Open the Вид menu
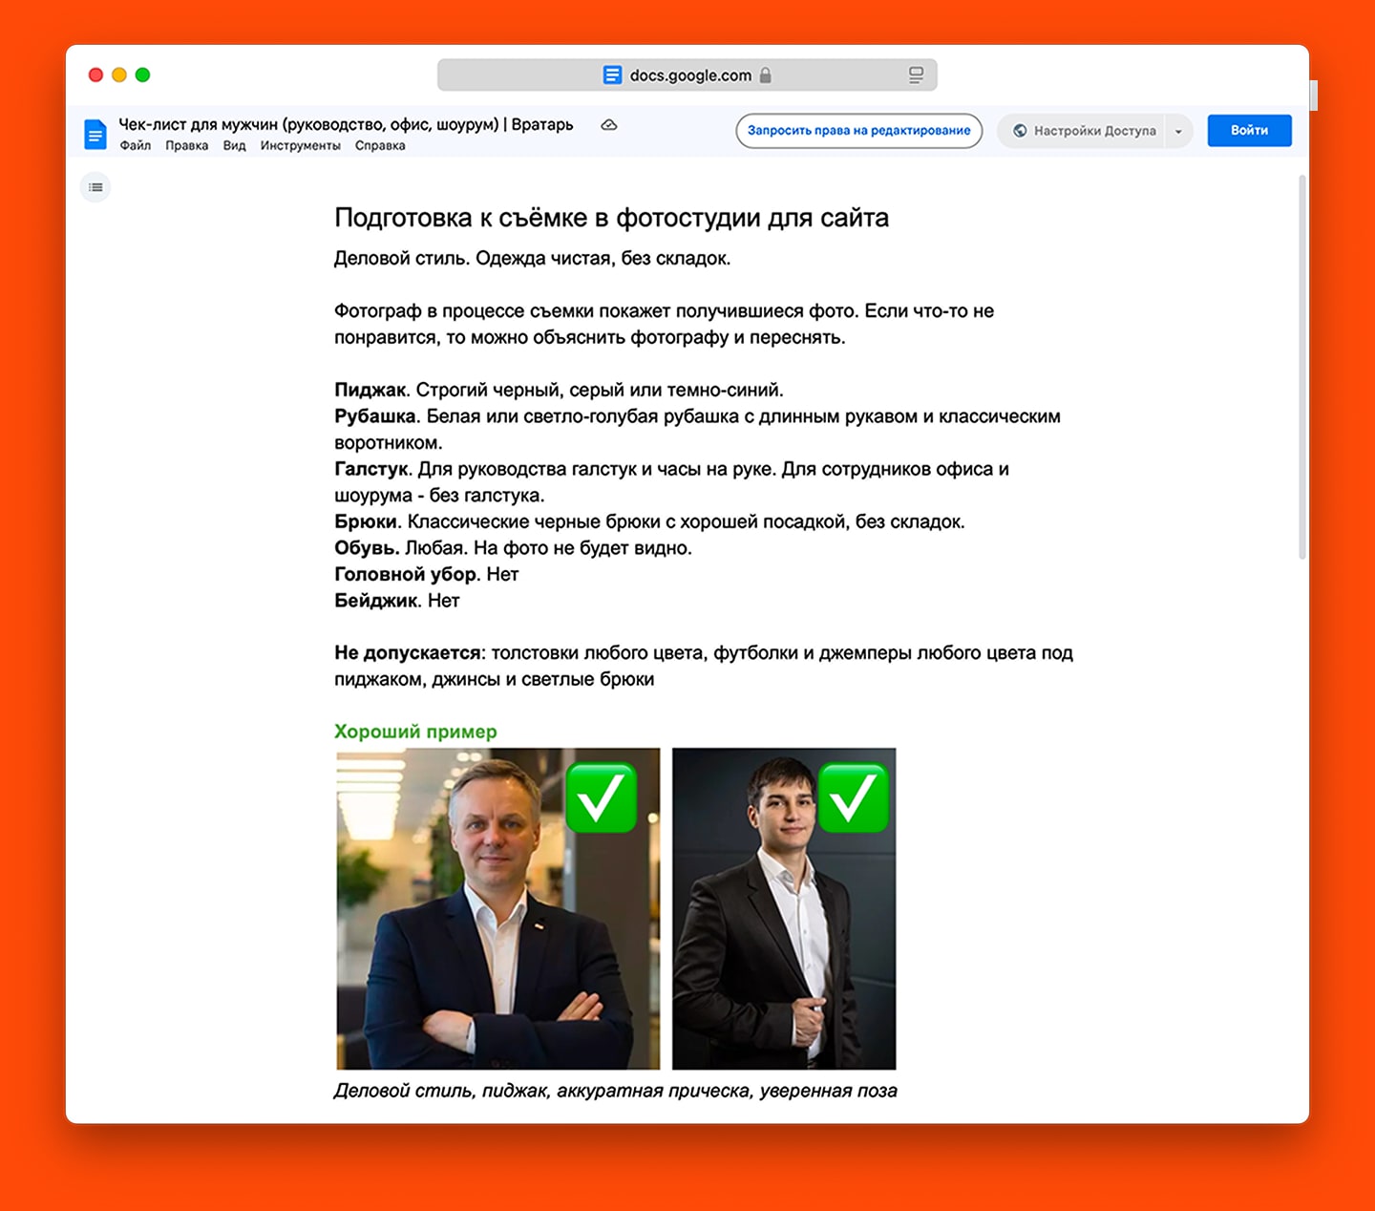Screen dimensions: 1375x1211 [234, 146]
